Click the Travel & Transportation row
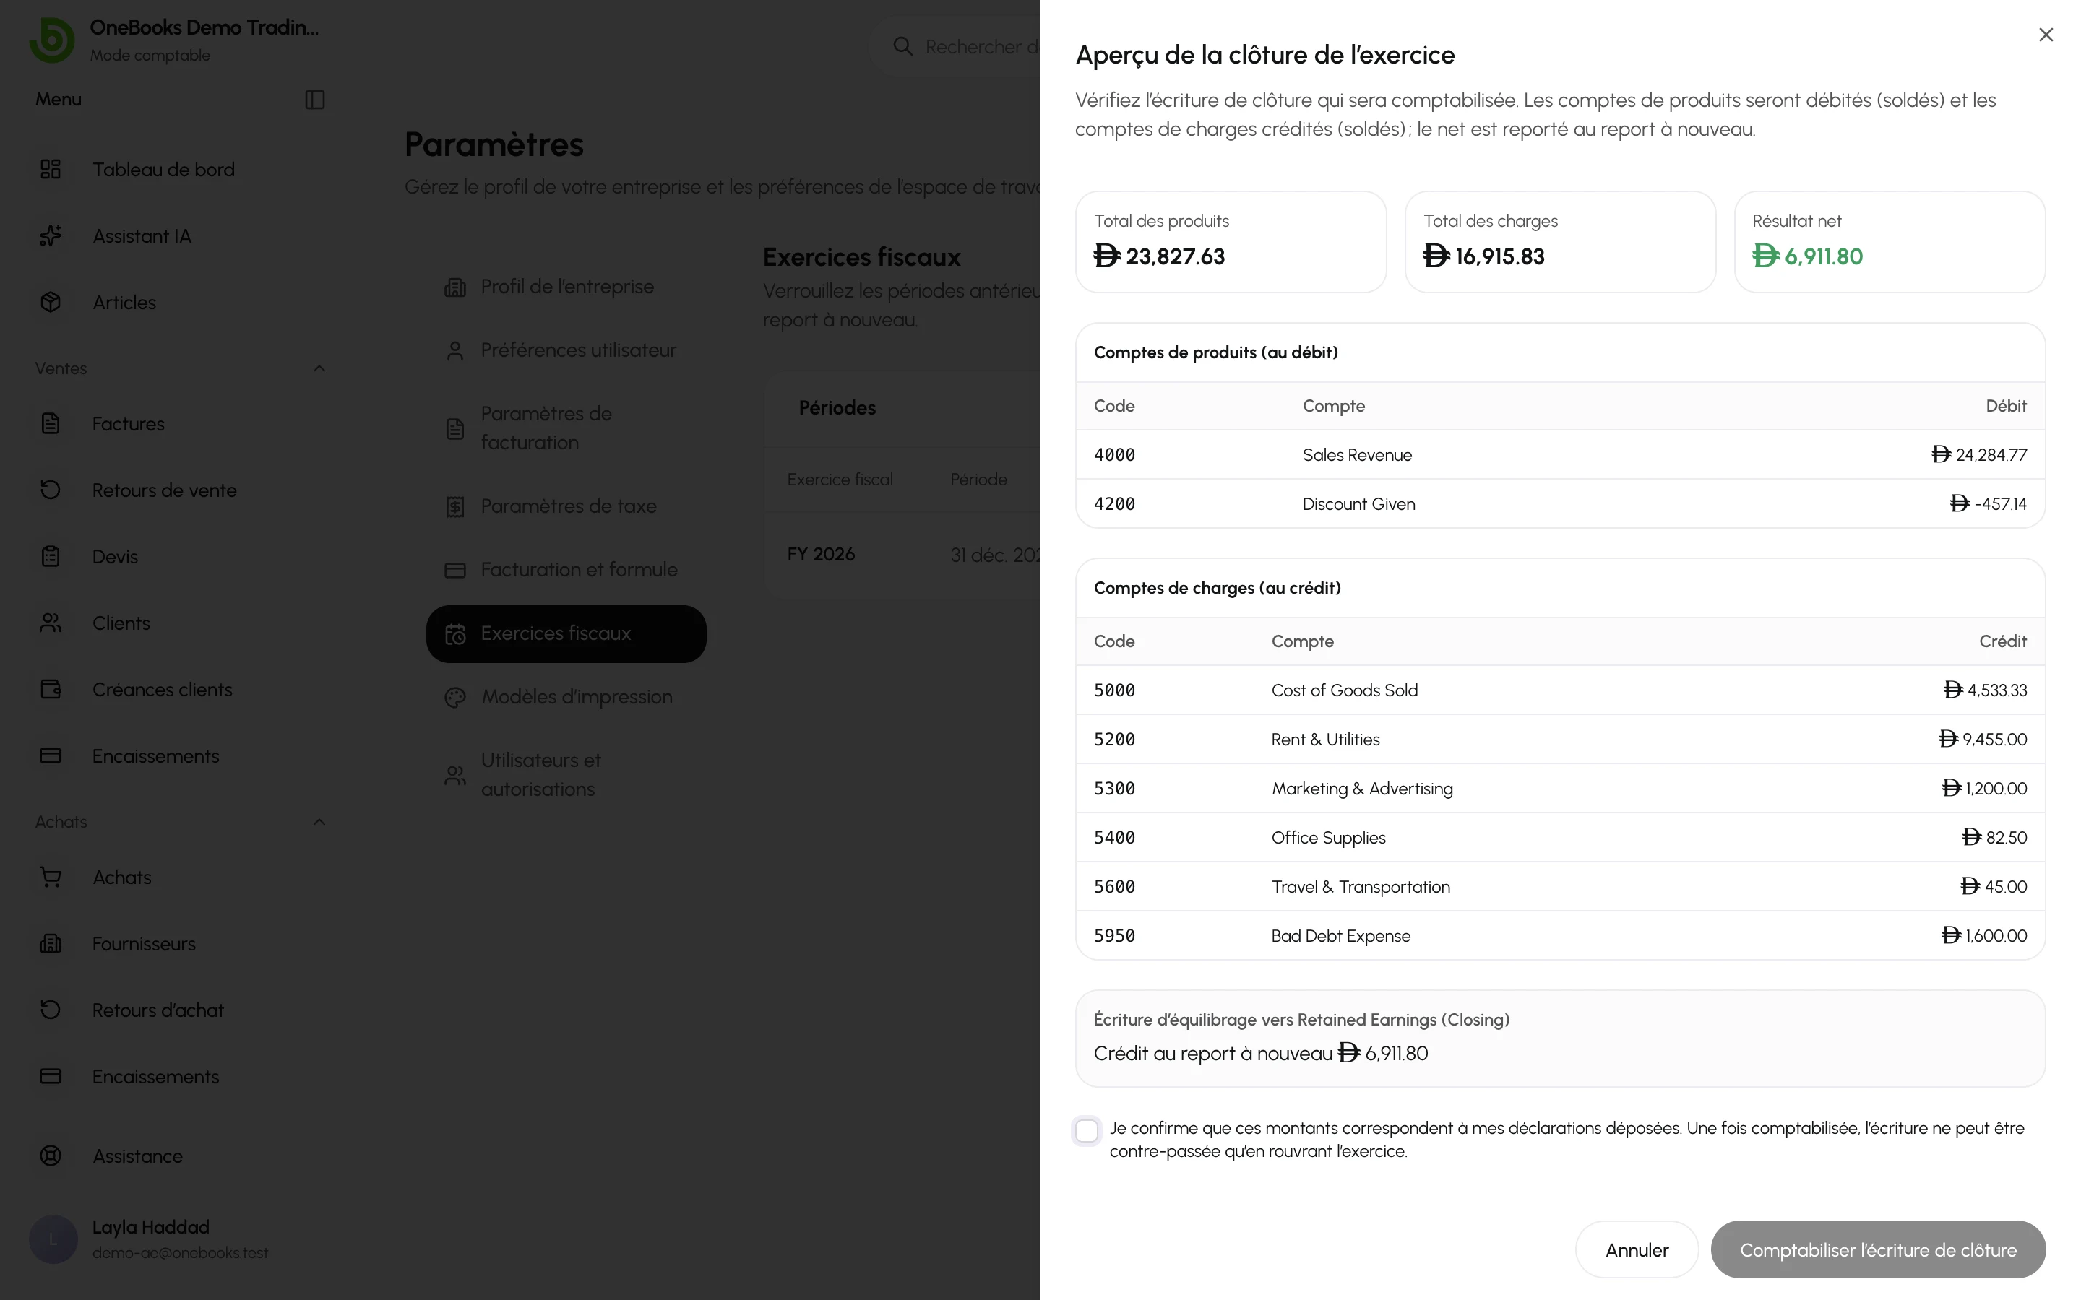 pyautogui.click(x=1560, y=886)
